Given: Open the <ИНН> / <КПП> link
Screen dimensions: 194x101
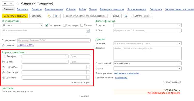Looking at the screenshot, I should point(26,45).
